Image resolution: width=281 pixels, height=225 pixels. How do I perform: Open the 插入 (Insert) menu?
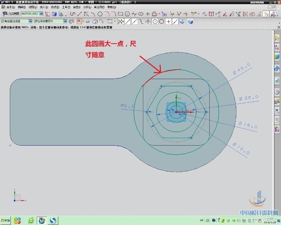click(43, 7)
